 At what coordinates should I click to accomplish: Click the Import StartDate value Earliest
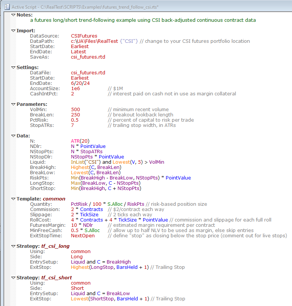click(x=80, y=47)
